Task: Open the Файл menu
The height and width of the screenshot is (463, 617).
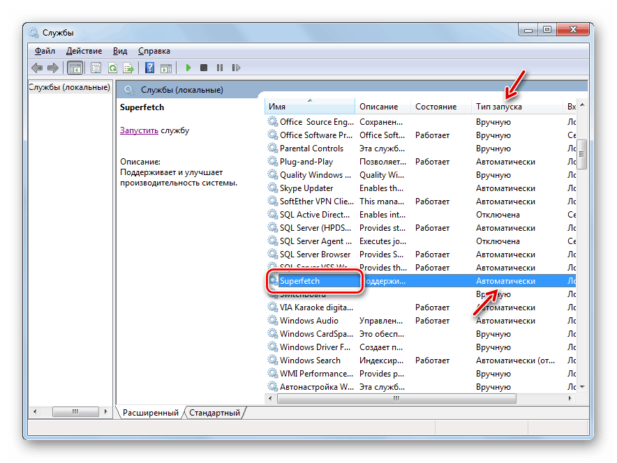Action: [45, 51]
